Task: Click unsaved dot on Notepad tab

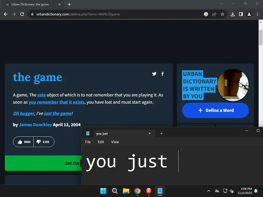Action: [x=150, y=133]
